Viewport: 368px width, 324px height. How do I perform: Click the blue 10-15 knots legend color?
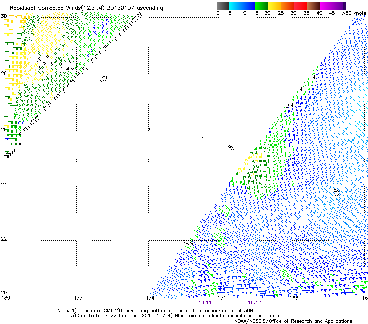[249, 6]
